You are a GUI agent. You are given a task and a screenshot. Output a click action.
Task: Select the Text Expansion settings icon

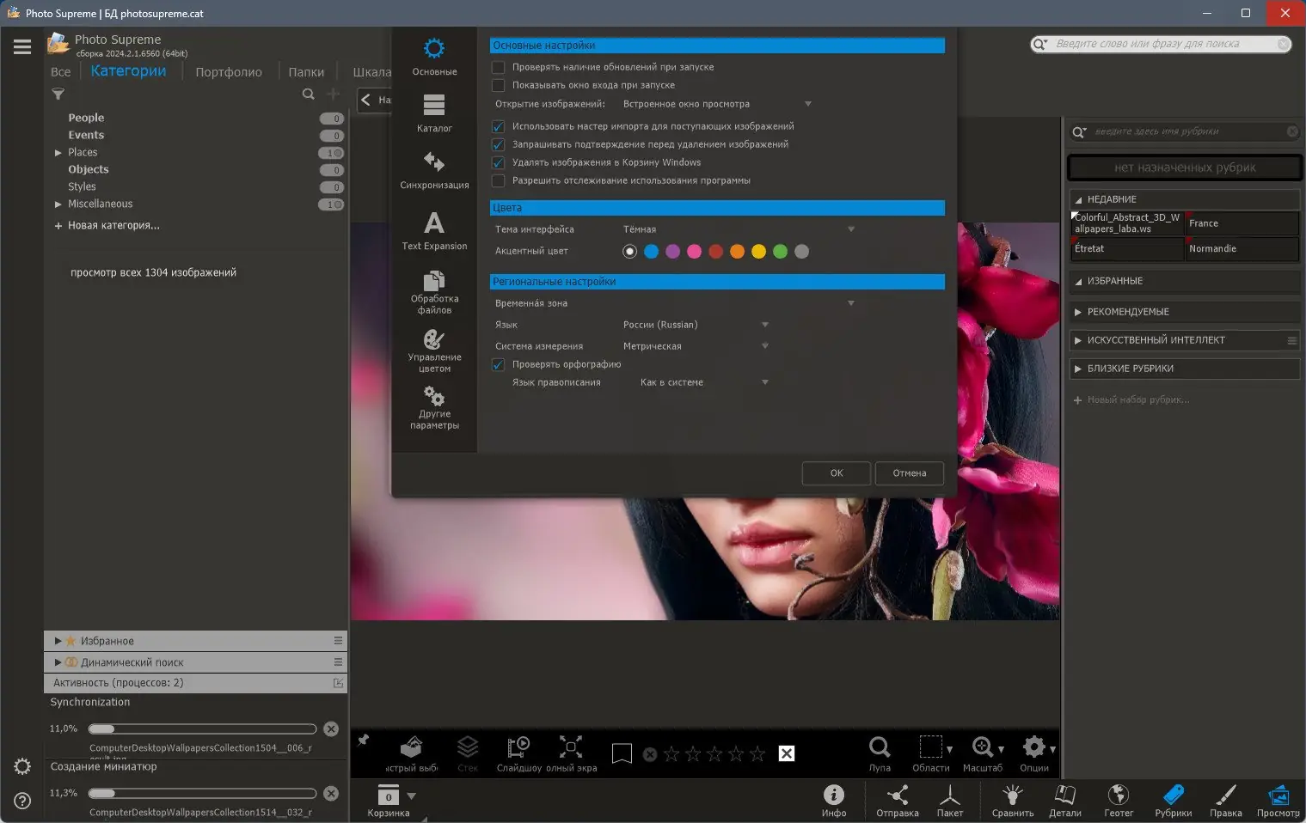pyautogui.click(x=434, y=230)
